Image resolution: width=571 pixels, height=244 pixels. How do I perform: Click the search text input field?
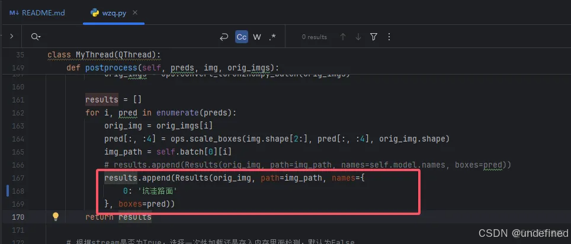(129, 37)
